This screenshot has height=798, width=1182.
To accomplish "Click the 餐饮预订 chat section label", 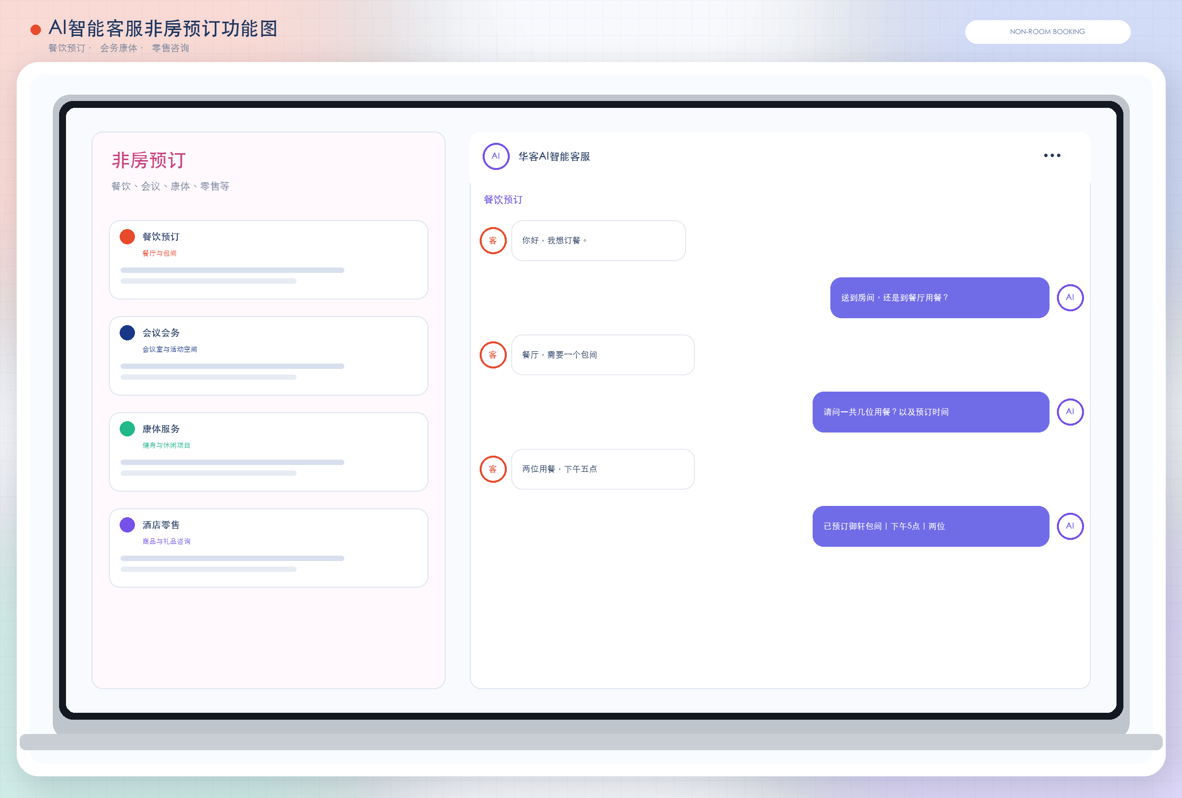I will [x=502, y=199].
